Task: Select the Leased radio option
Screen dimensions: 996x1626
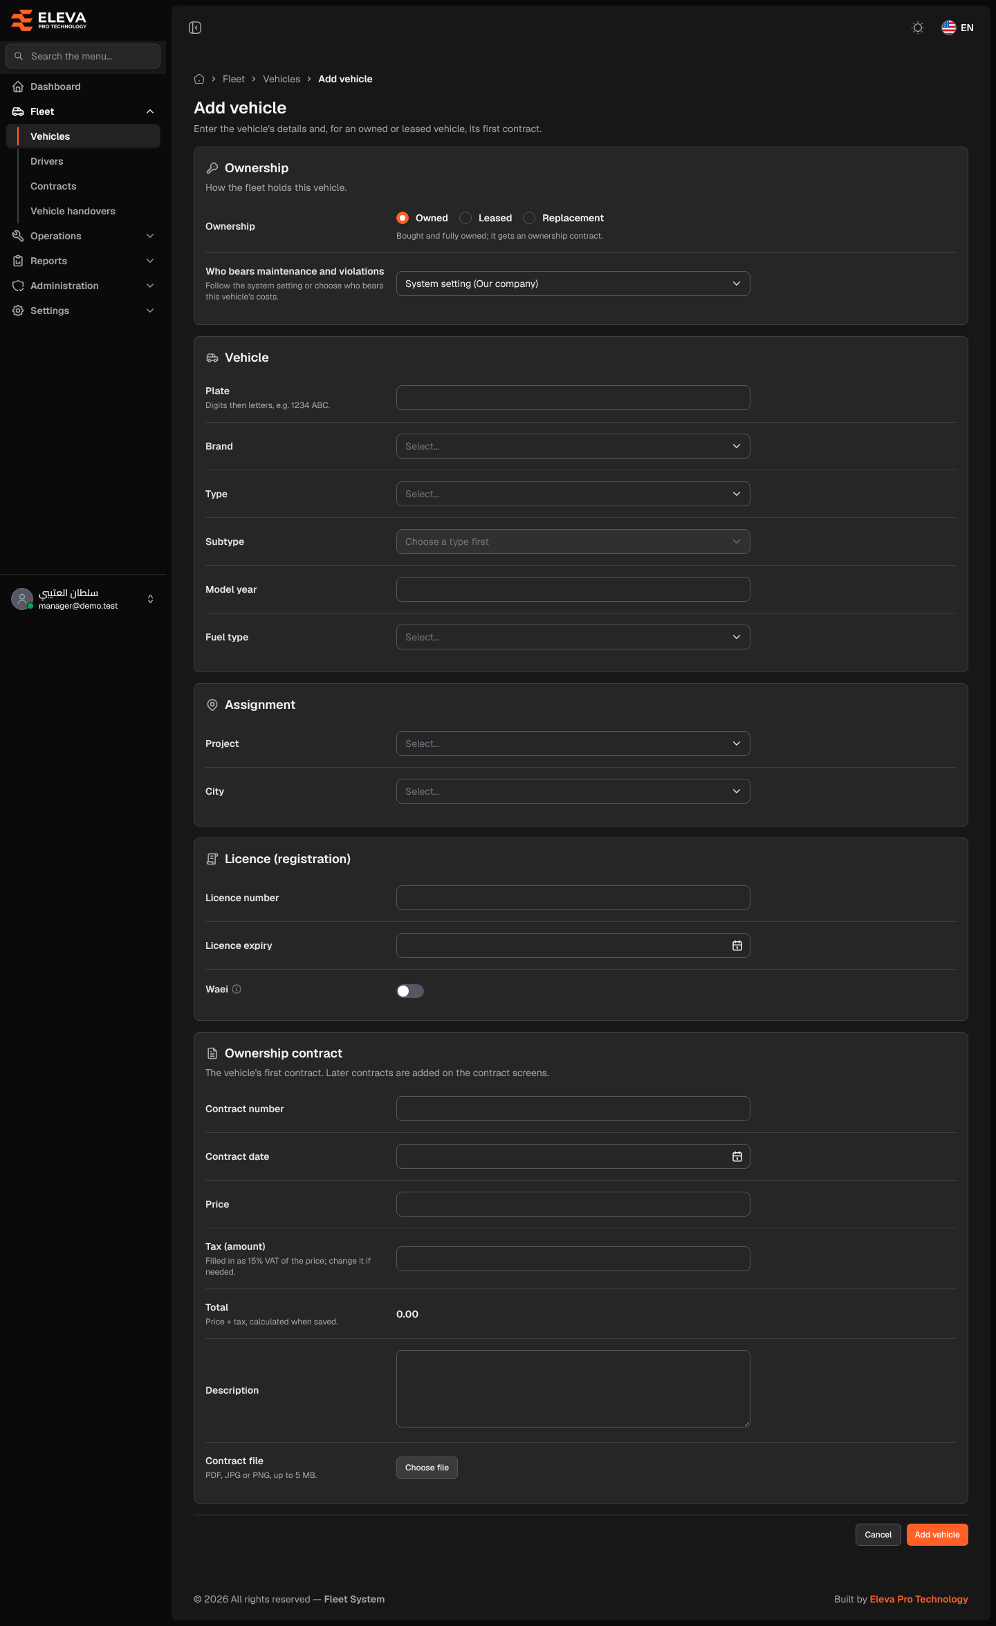Action: pos(465,218)
